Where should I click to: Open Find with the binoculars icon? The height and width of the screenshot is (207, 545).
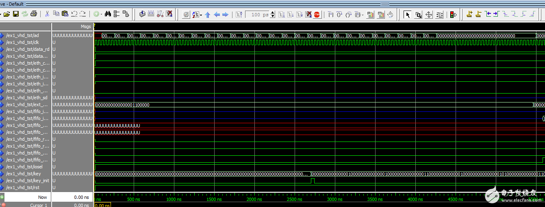pyautogui.click(x=108, y=14)
